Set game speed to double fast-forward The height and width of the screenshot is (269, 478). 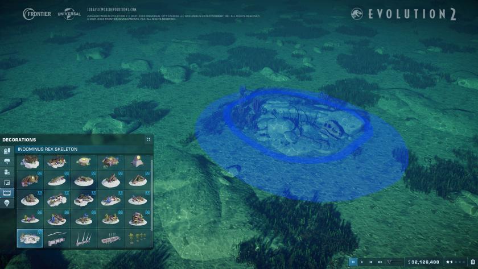pos(370,262)
